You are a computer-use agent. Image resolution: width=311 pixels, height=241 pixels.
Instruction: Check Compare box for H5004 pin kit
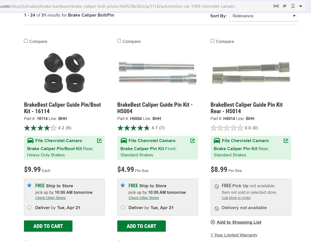[119, 41]
